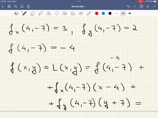Select the medium stroke width
This screenshot has height=118, width=158.
123,13
